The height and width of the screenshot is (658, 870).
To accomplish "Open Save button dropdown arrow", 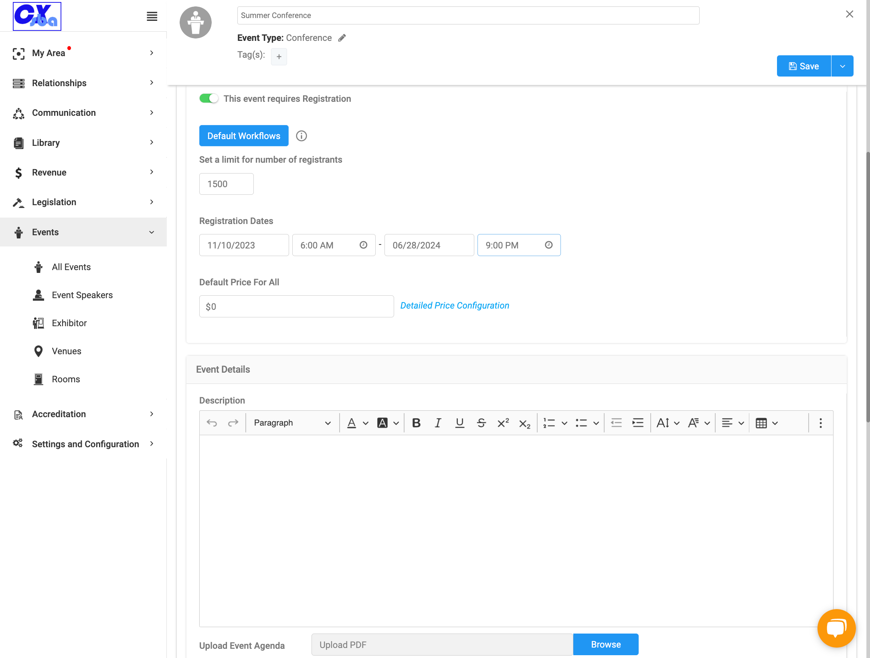I will pyautogui.click(x=843, y=66).
